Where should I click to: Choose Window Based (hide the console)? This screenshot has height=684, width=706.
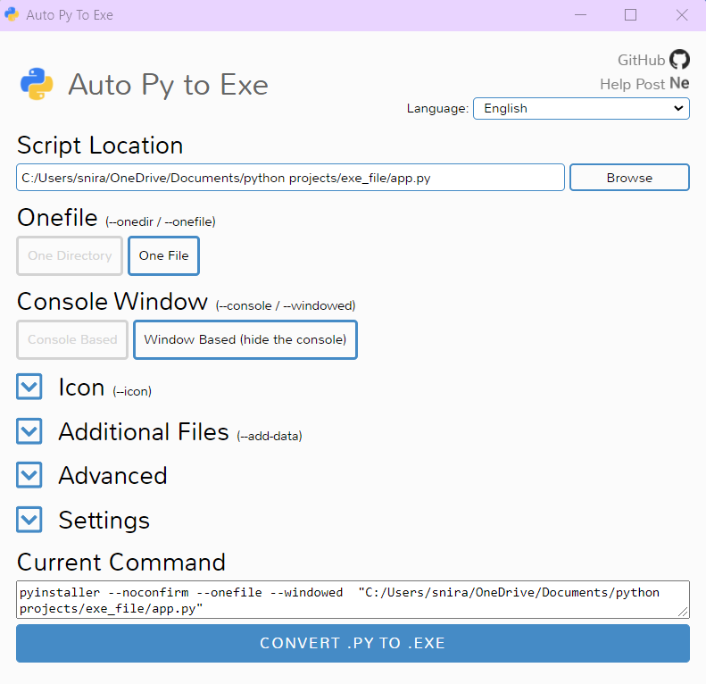click(245, 339)
